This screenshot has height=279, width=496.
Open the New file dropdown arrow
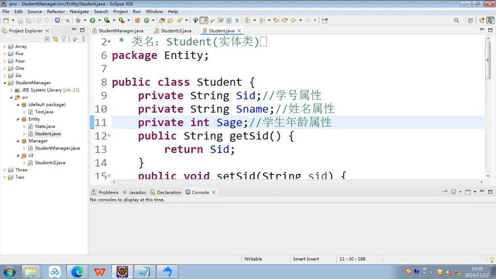[x=13, y=21]
